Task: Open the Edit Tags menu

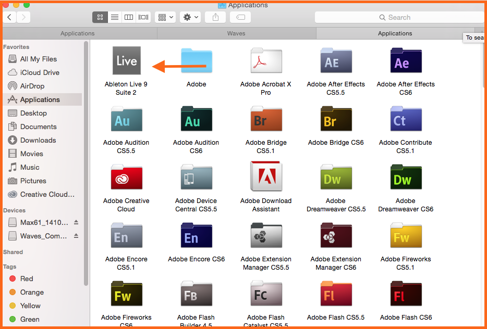Action: coord(240,17)
